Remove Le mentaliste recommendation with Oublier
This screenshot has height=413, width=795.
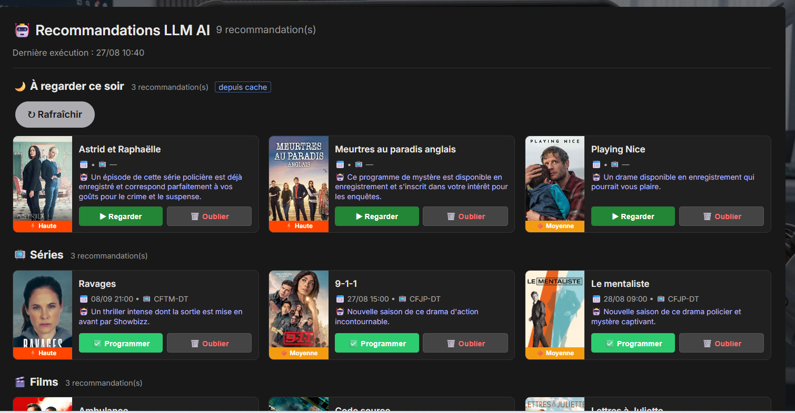[721, 343]
